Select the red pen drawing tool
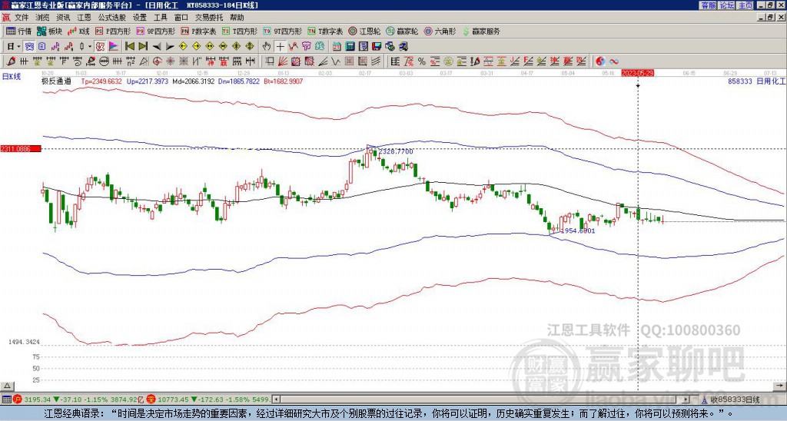Viewport: 787px width, 421px height. (x=11, y=61)
